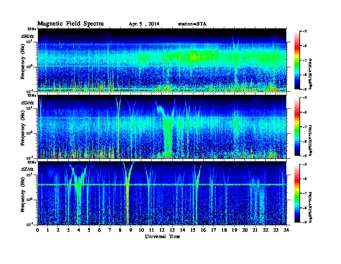
Task: Click the "station=STA" label
Action: (x=192, y=24)
